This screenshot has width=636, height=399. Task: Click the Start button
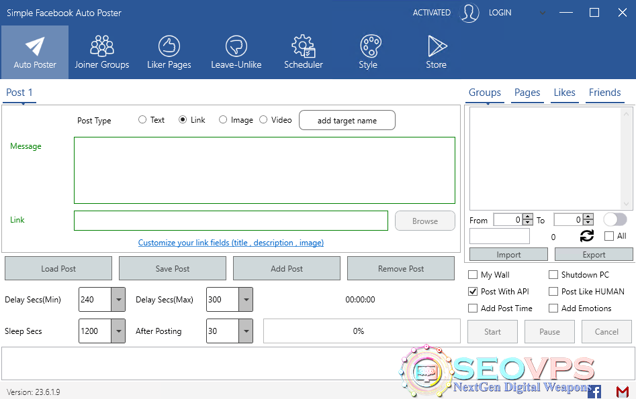click(x=492, y=331)
